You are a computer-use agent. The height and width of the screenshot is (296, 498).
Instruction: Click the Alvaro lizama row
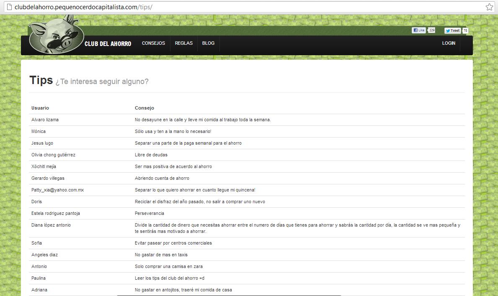coord(45,120)
